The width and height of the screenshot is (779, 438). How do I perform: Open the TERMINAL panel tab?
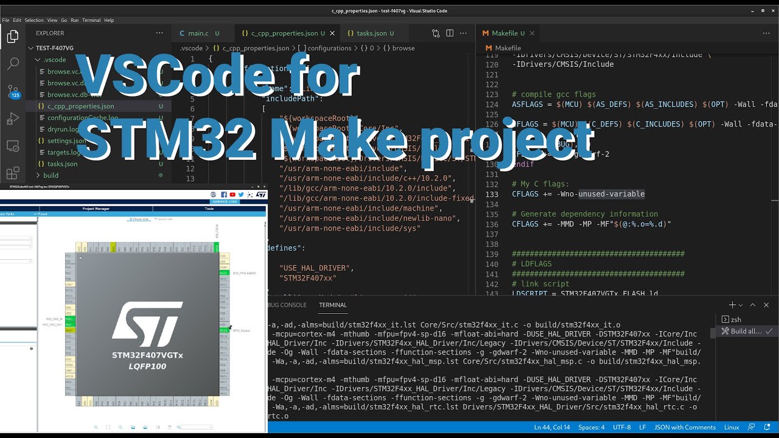(332, 305)
